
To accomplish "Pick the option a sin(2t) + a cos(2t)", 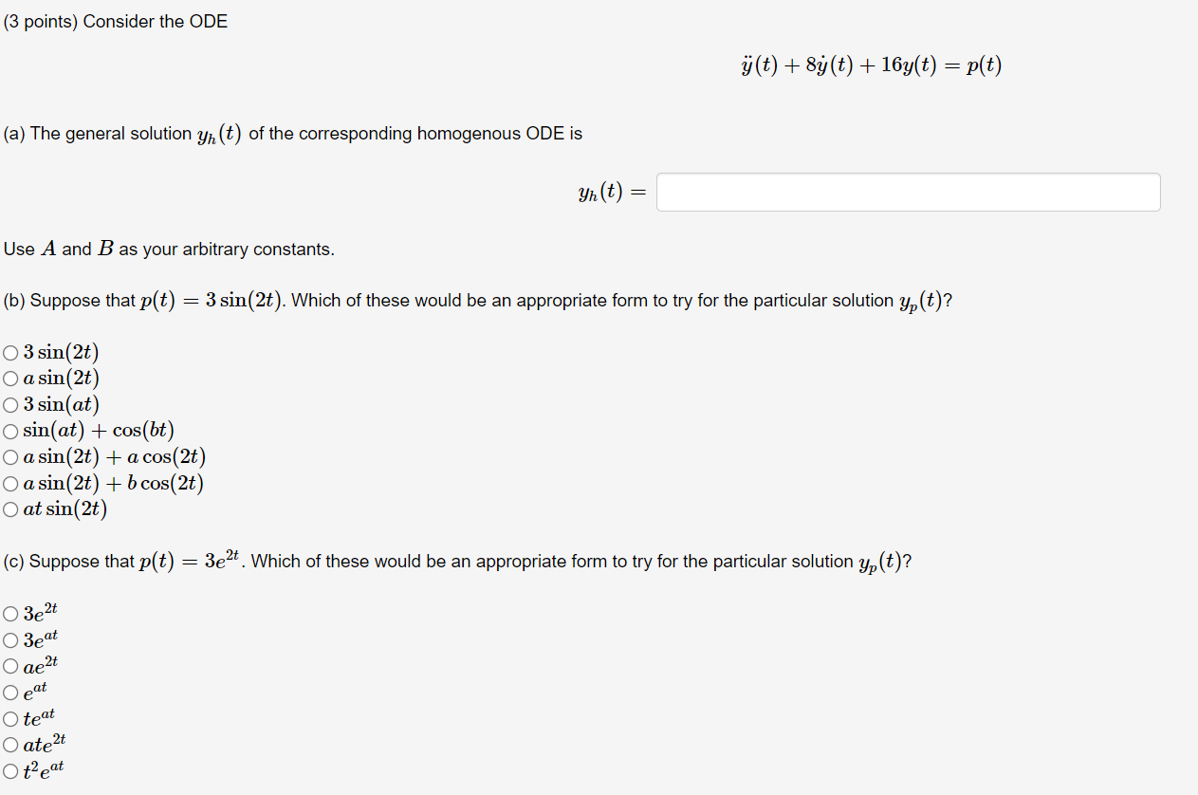I will pos(10,456).
